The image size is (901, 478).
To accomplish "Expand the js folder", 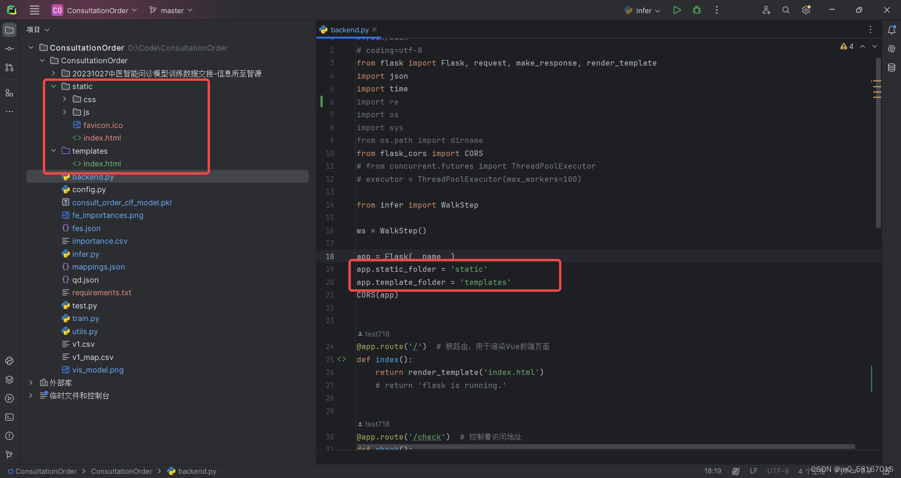I will [x=65, y=112].
